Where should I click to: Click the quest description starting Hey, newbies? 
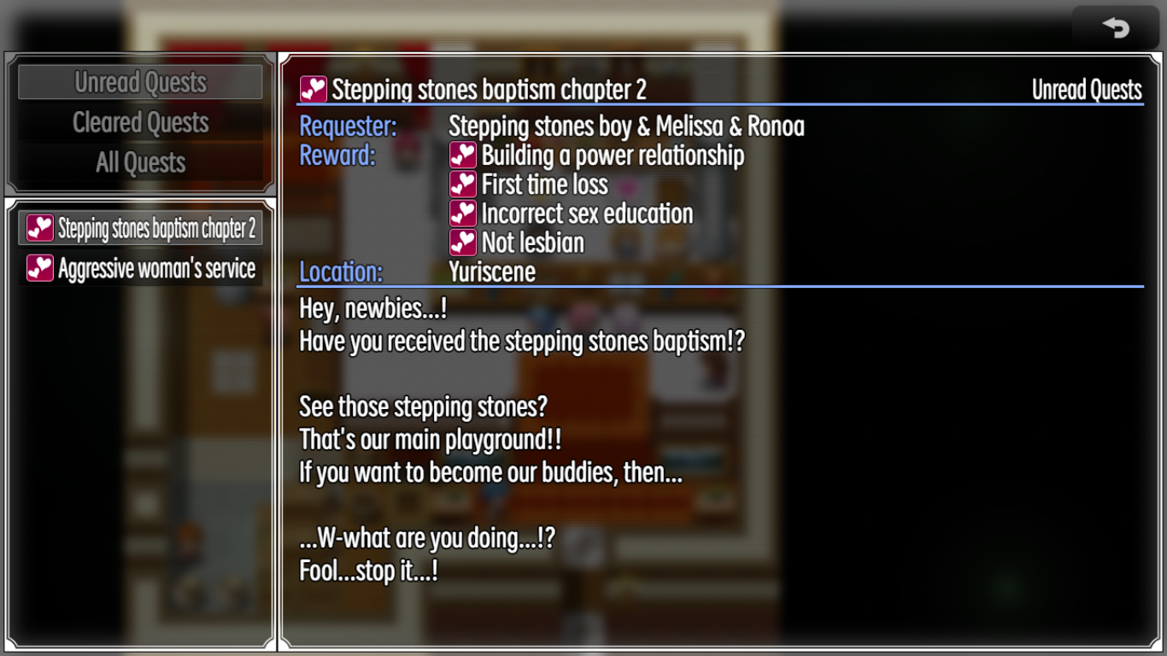click(x=522, y=440)
